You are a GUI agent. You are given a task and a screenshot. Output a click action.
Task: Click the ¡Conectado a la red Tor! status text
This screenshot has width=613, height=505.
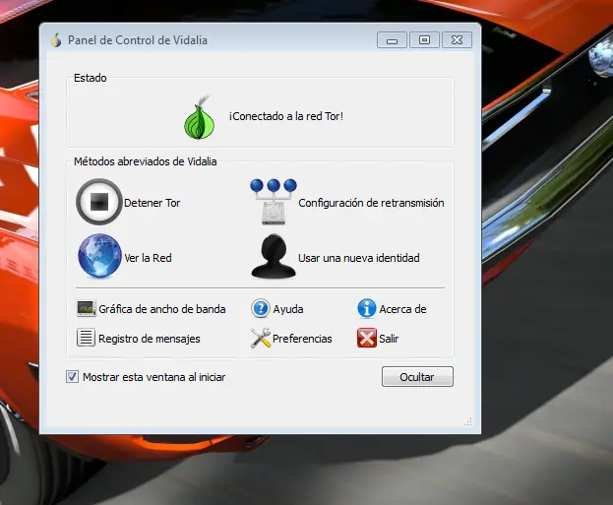click(x=286, y=116)
